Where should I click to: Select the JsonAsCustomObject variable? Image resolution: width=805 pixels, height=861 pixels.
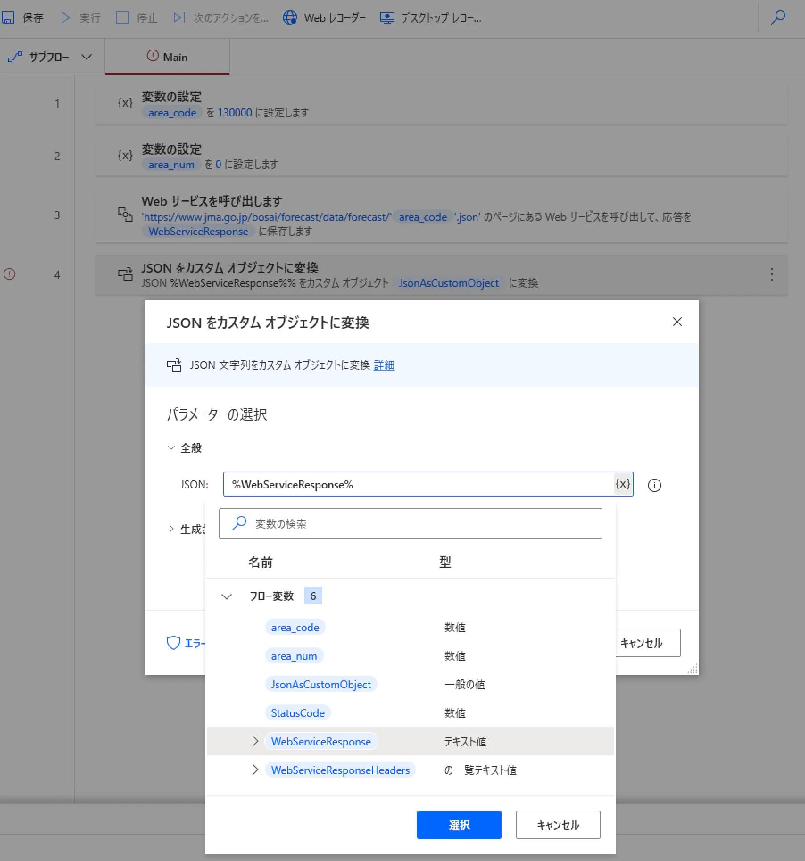point(321,685)
